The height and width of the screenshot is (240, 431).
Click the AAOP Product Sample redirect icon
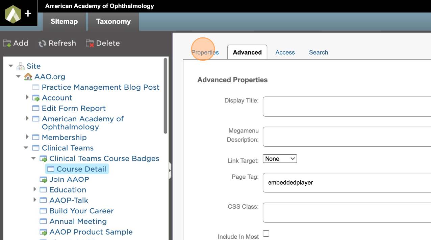(43, 232)
